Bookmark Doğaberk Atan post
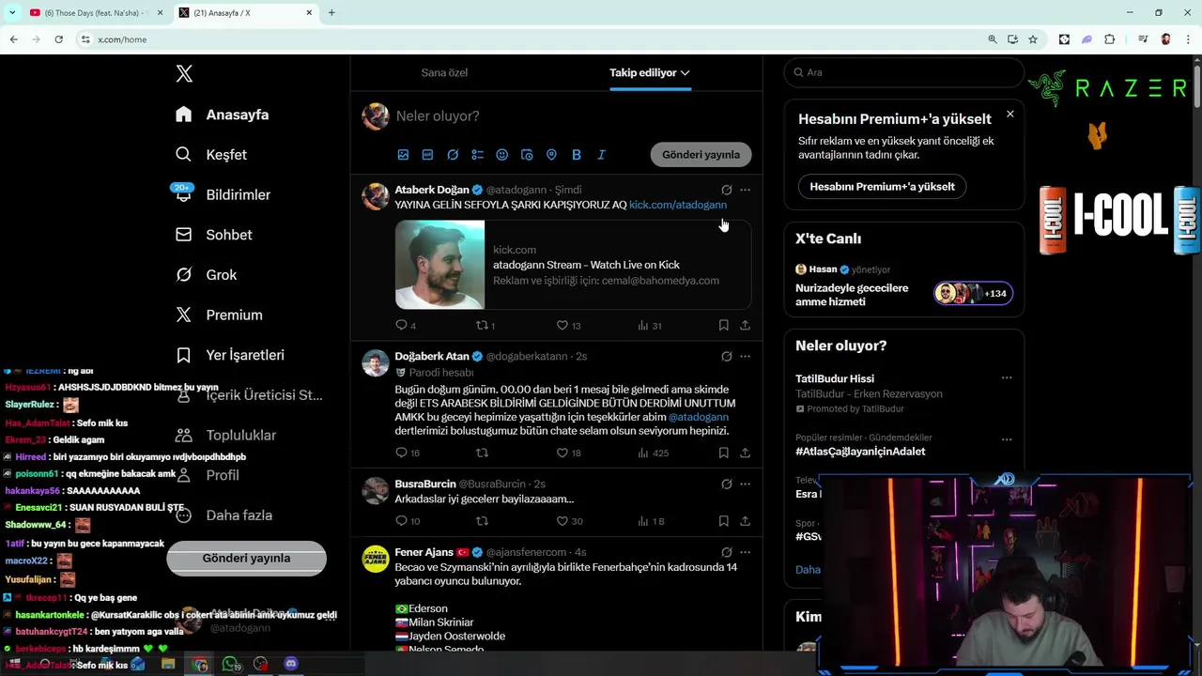Image resolution: width=1202 pixels, height=676 pixels. [723, 453]
